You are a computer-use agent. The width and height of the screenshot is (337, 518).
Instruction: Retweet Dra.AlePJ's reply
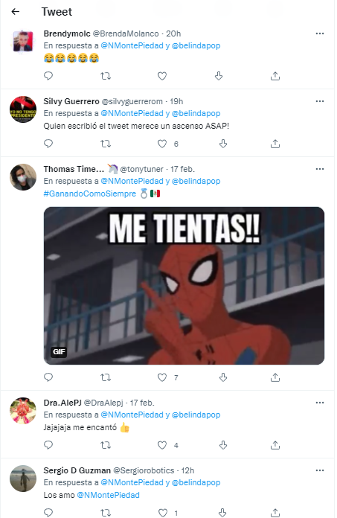tap(106, 445)
